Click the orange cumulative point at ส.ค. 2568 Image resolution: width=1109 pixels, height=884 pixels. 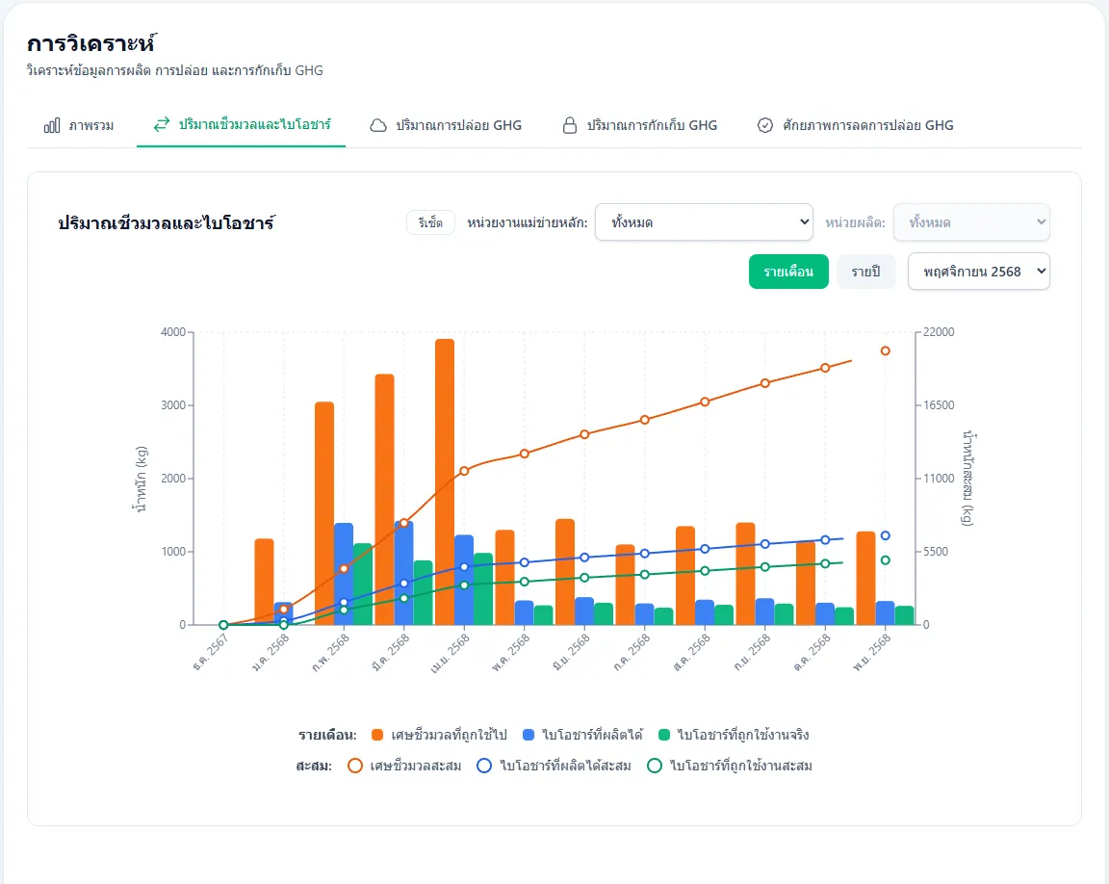click(x=705, y=402)
